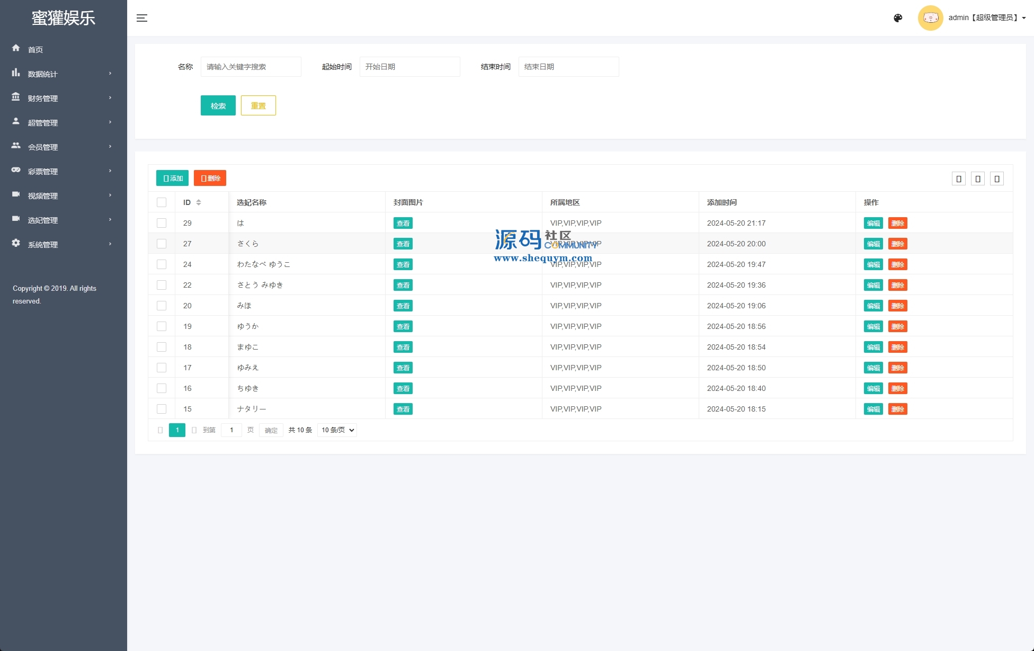Check the checkbox for row ID 29
This screenshot has width=1034, height=651.
pos(162,223)
